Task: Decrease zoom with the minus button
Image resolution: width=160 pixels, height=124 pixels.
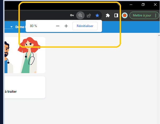Action: point(58,26)
